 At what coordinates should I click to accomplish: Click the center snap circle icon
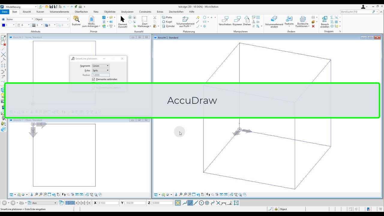tap(201, 203)
